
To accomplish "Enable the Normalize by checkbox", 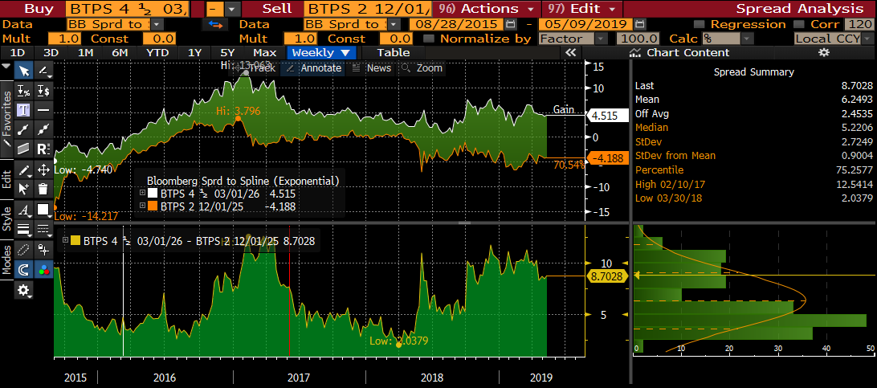I will click(x=428, y=39).
